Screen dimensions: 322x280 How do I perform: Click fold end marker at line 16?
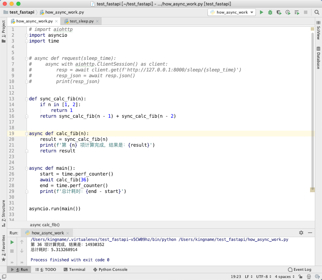click(x=27, y=116)
